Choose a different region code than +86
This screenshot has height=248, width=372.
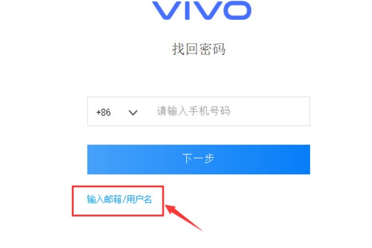pos(117,112)
